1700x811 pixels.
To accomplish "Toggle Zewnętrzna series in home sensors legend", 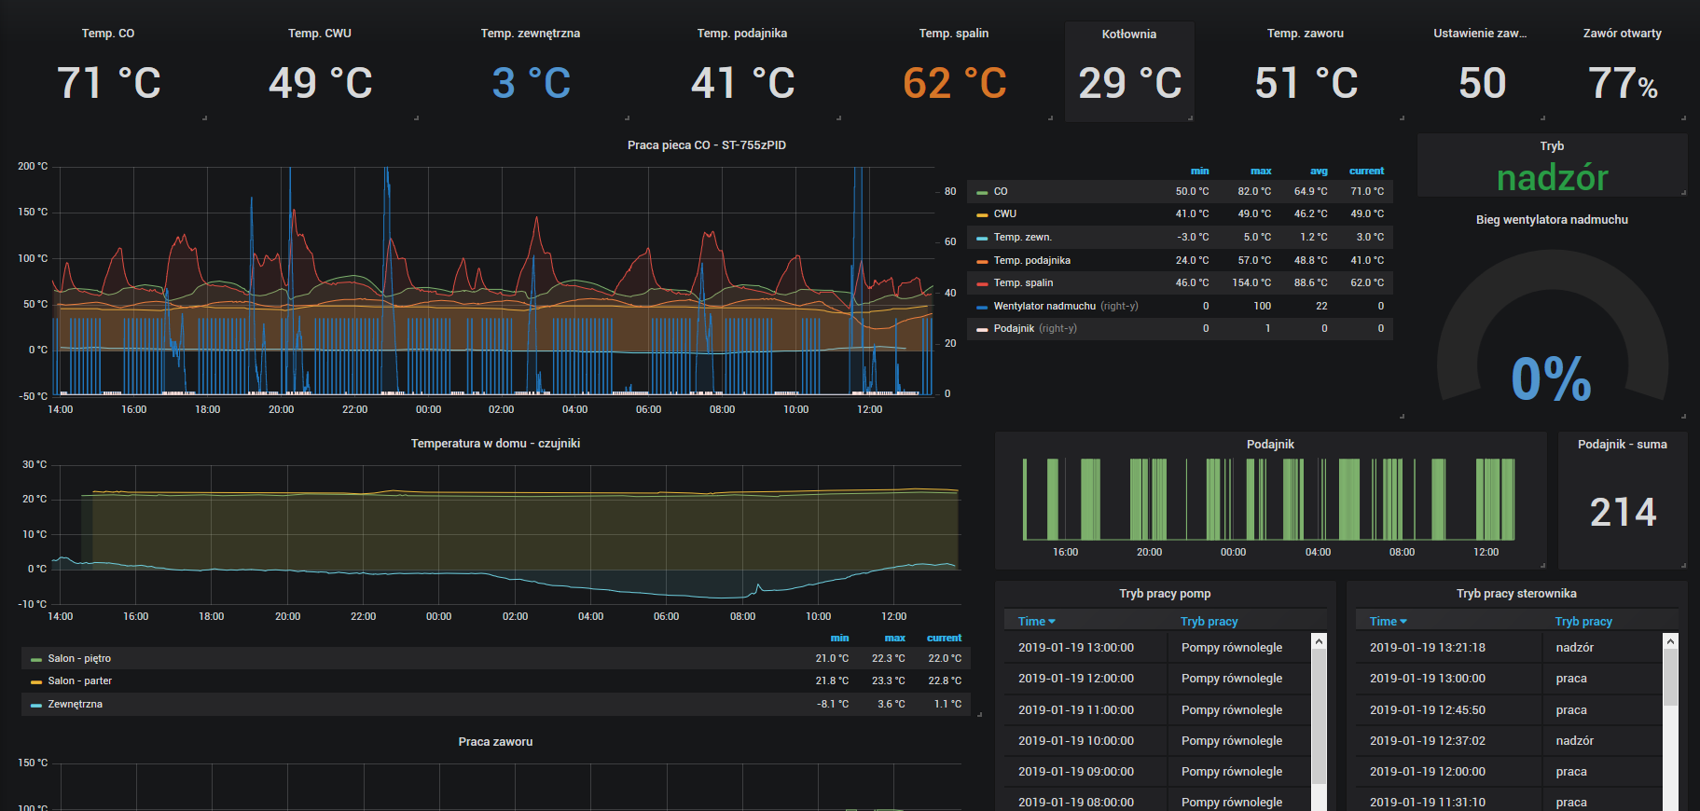I will tap(75, 704).
